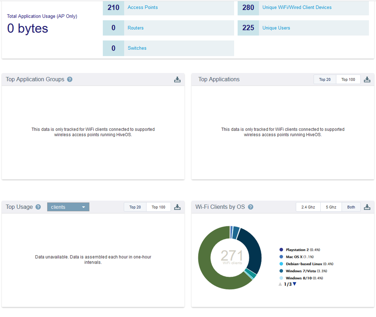
Task: Click the Windows 7/Vista legend swatch
Action: [281, 271]
